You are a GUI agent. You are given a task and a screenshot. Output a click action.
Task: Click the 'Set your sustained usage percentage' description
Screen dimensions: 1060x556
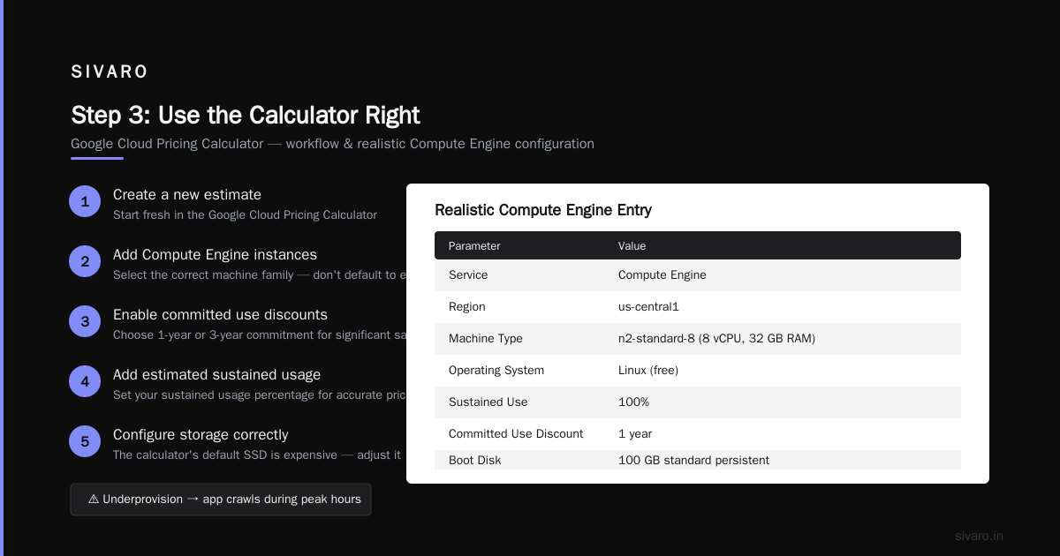pyautogui.click(x=260, y=394)
